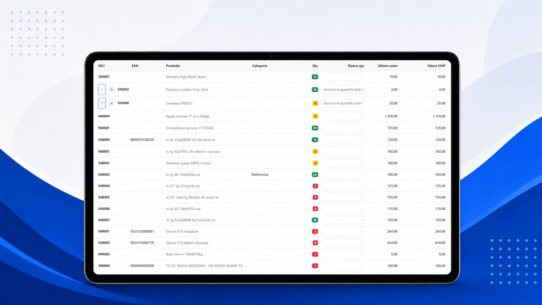The height and width of the screenshot is (305, 542).
Task: Click variant count badge beside SKU 505000
Action: click(112, 103)
